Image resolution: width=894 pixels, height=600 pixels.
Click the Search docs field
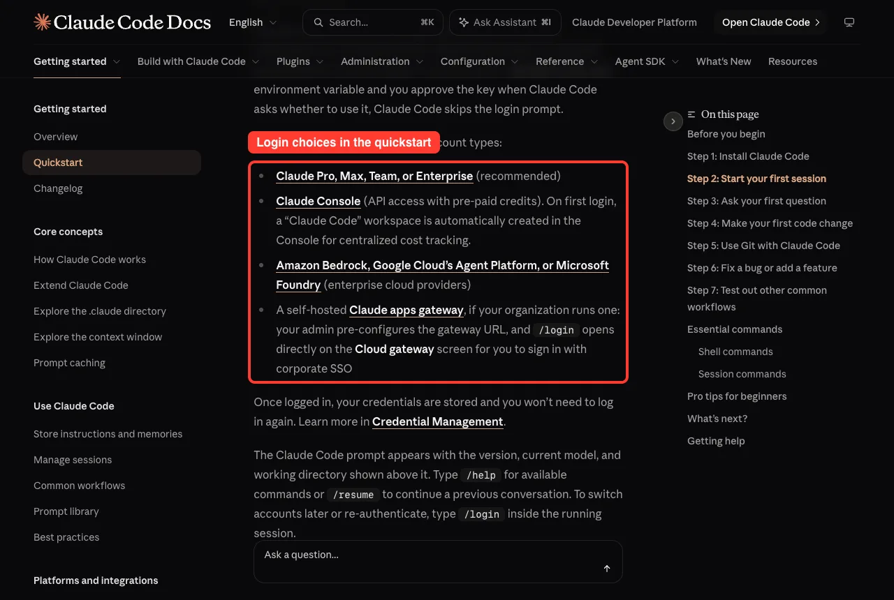coord(374,22)
